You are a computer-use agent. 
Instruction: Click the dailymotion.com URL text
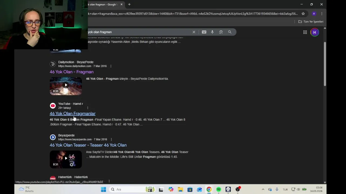pyautogui.click(x=75, y=66)
